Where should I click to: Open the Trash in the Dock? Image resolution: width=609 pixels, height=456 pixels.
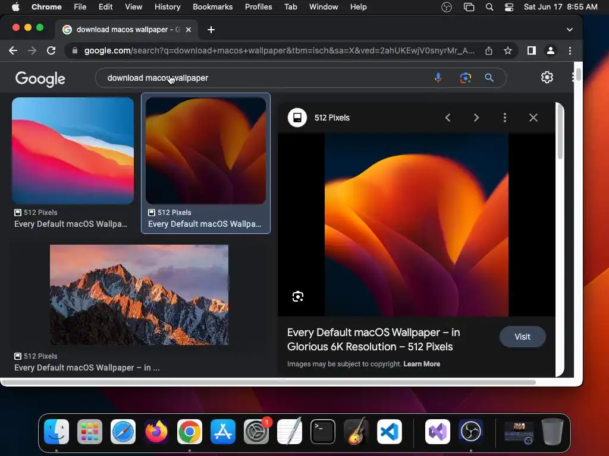click(x=553, y=432)
